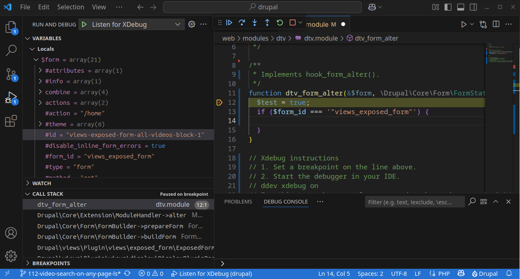Click the debug toolbar drag handle
The height and width of the screenshot is (279, 520).
219,23
